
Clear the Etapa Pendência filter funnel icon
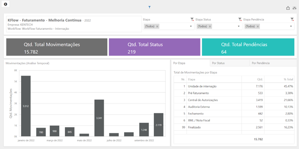tap(292, 19)
